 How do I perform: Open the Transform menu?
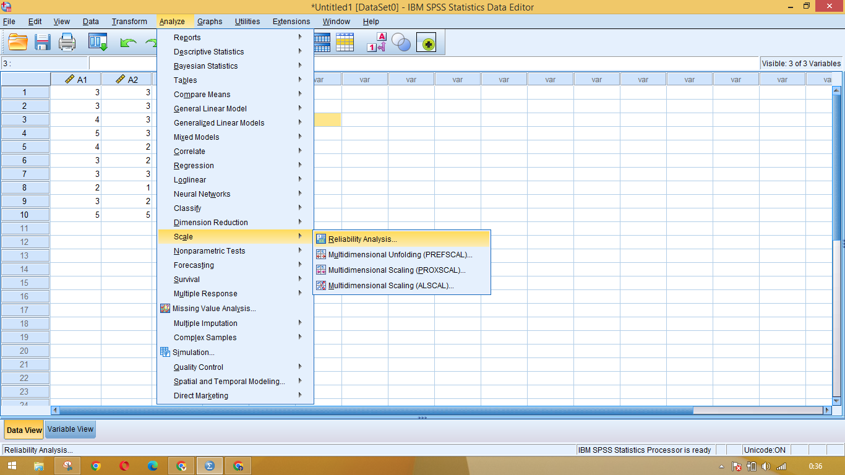pos(129,21)
